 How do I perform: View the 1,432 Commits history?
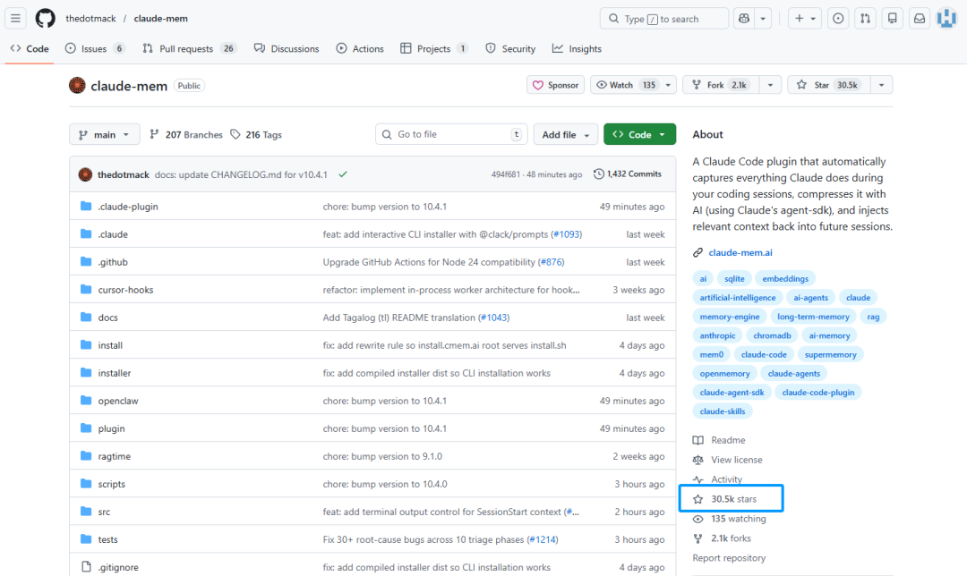[628, 174]
